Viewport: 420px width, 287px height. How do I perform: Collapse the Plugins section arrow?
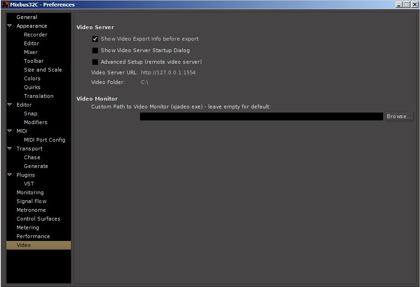10,175
